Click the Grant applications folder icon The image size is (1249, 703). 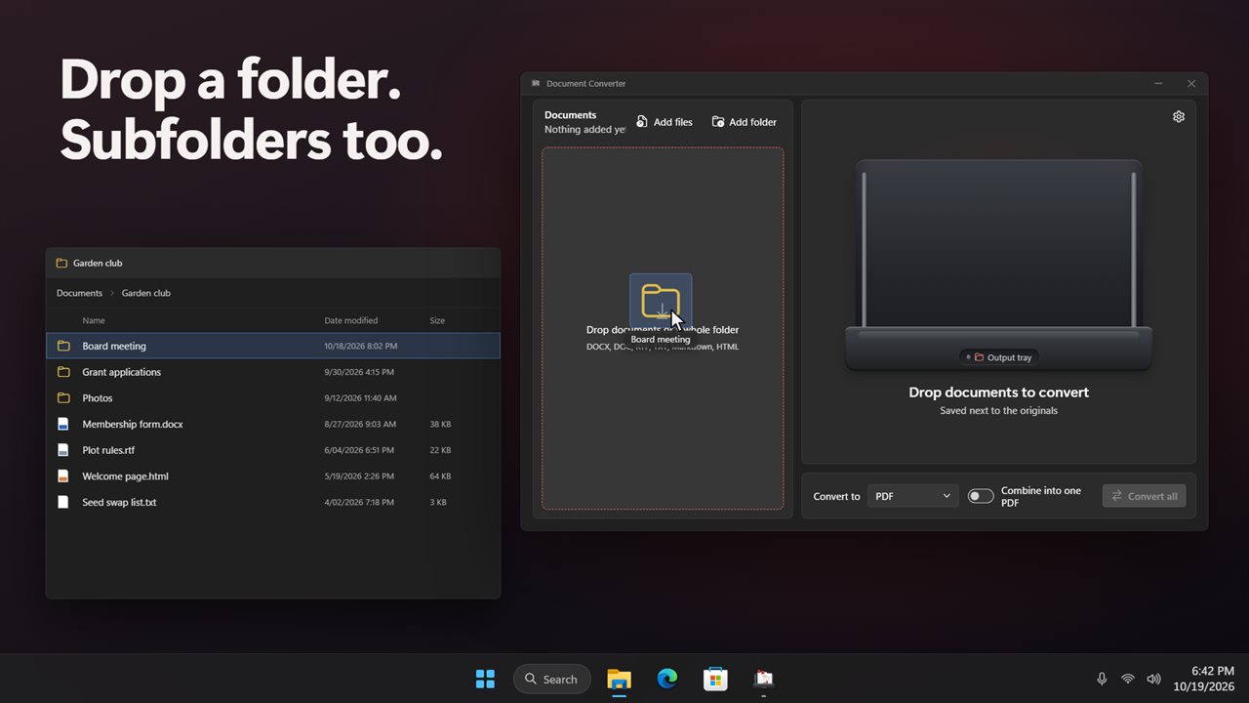click(63, 372)
